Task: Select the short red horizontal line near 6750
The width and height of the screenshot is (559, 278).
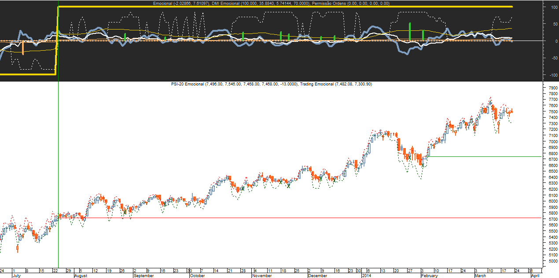Action: coord(484,156)
